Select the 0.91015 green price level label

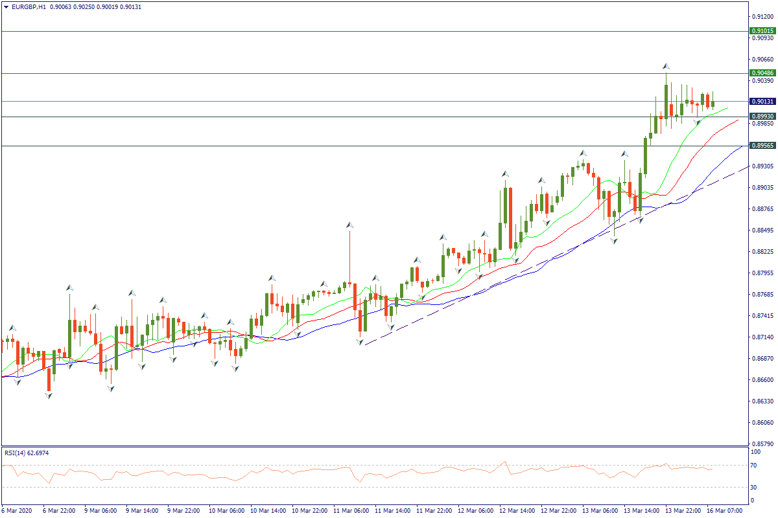[x=762, y=31]
